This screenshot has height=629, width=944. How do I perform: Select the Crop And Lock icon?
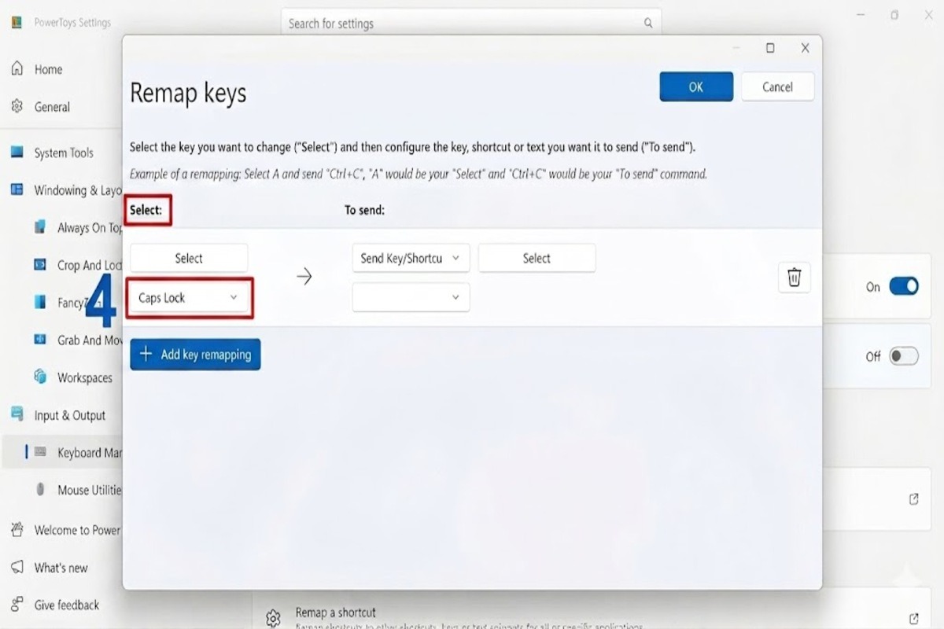coord(40,265)
